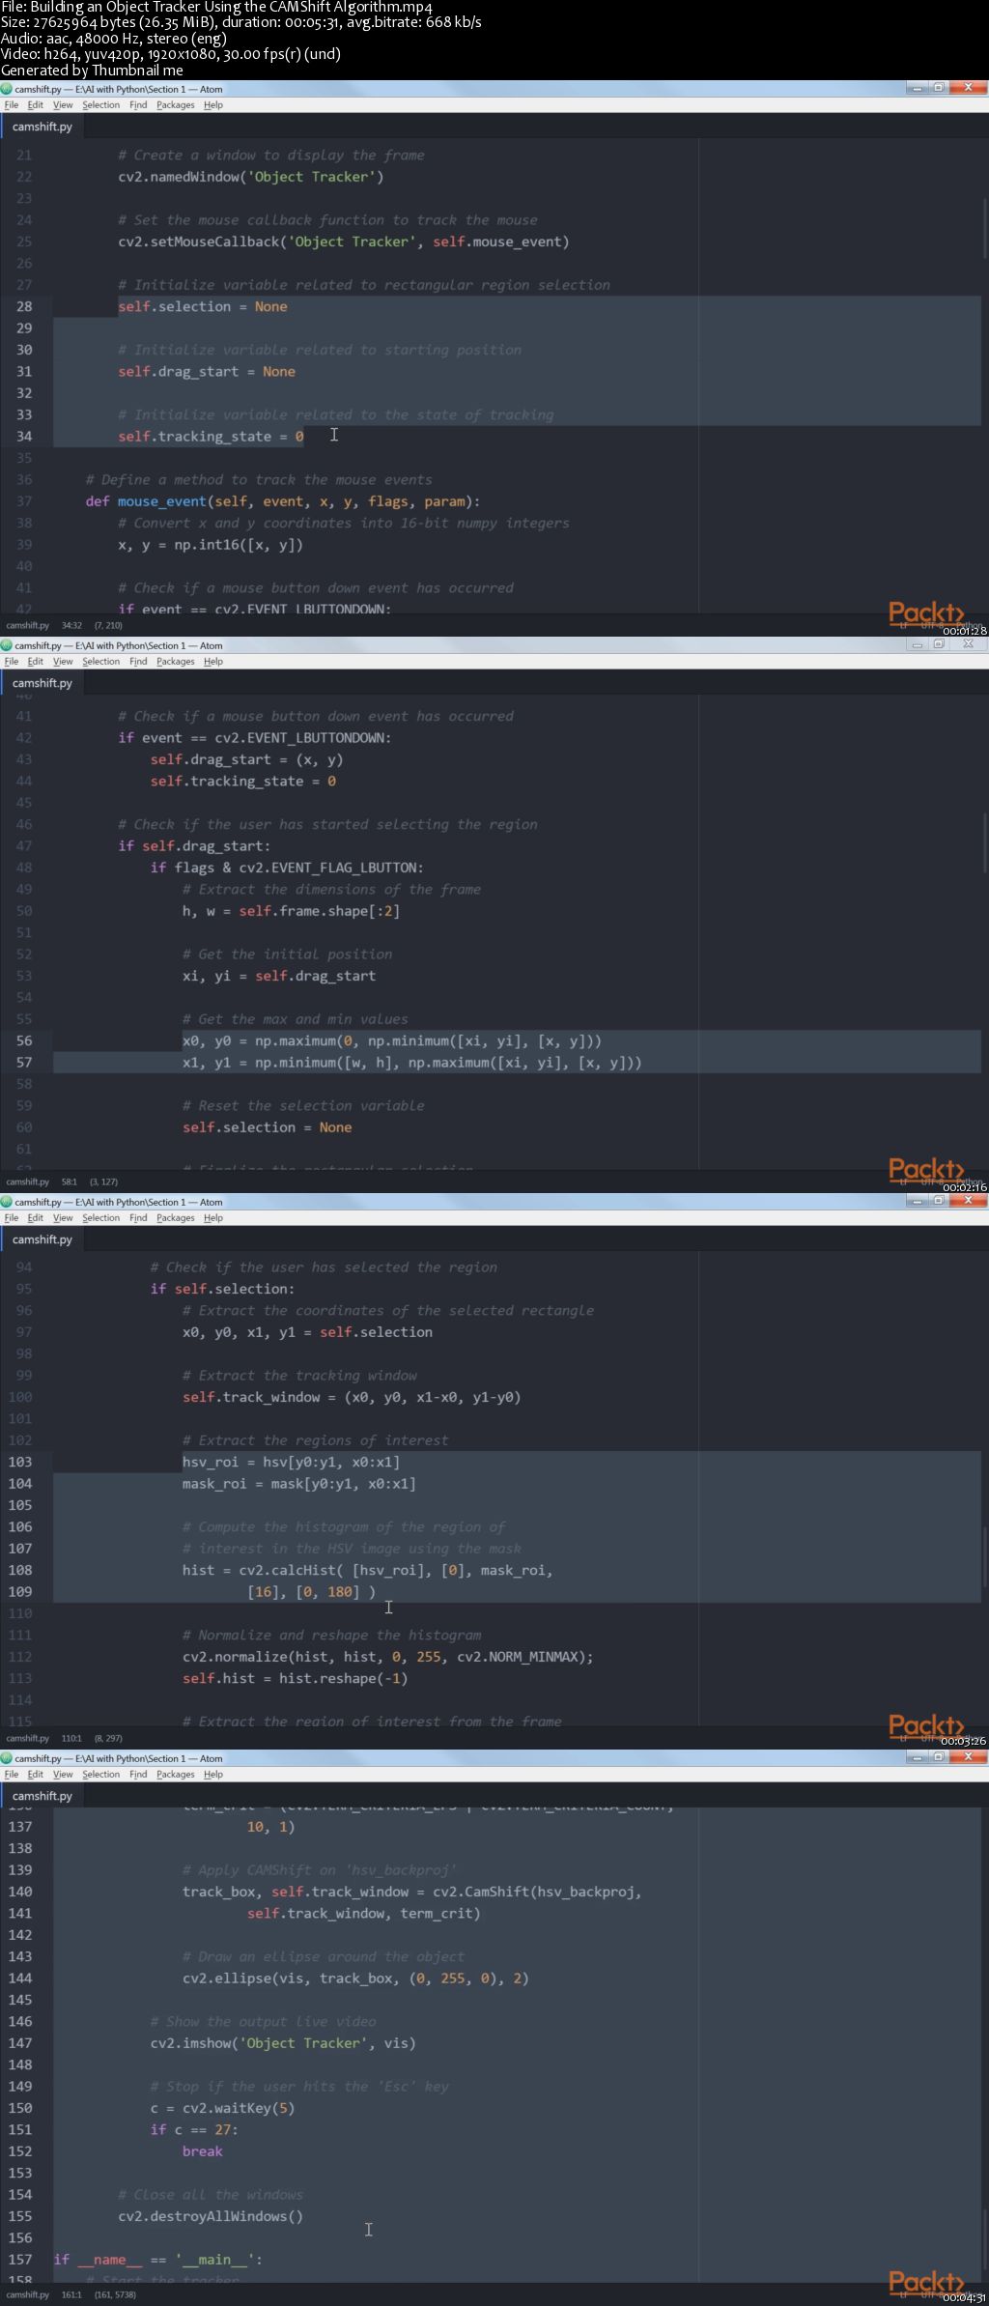Click Atom logo icon in 00:01:28 title bar

[7, 89]
